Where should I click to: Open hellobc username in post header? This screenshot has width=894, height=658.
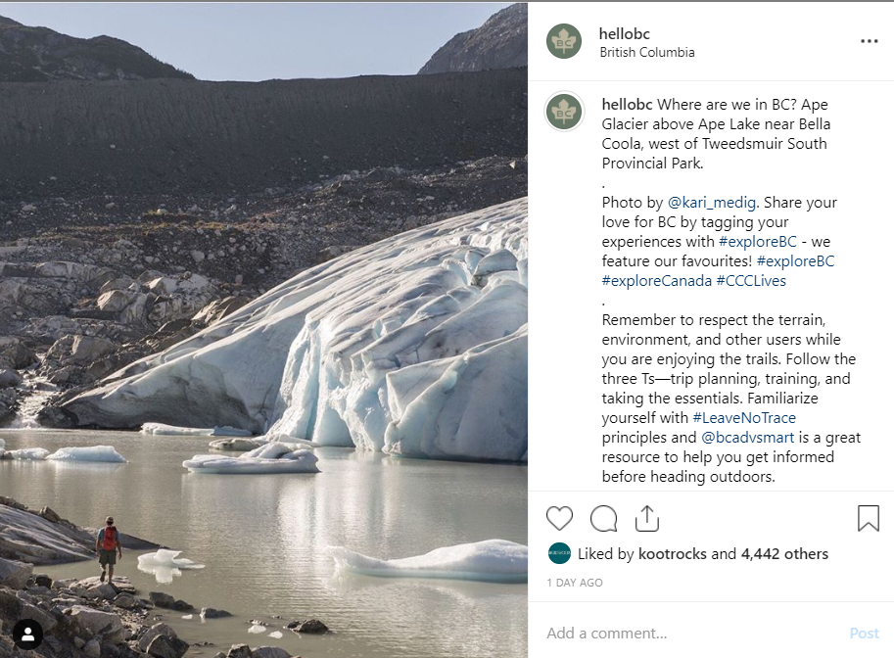(x=625, y=33)
